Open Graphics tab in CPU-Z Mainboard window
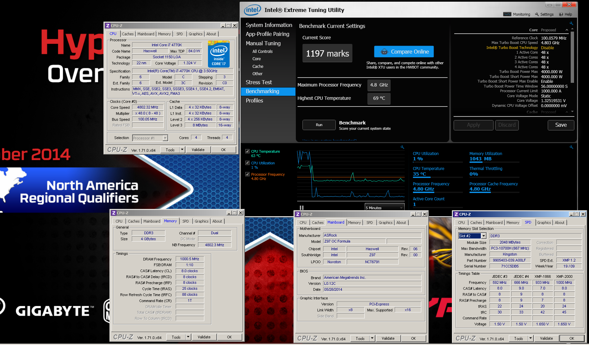 pos(386,223)
